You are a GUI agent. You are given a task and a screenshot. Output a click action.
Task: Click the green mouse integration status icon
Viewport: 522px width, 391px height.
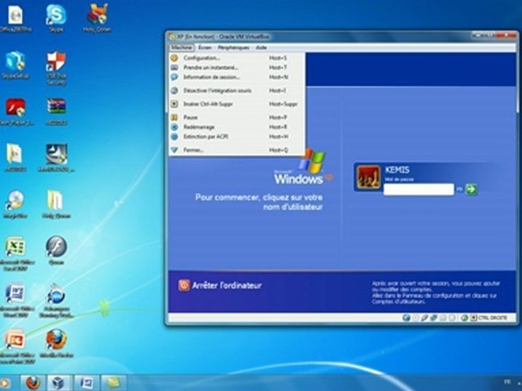click(x=464, y=318)
